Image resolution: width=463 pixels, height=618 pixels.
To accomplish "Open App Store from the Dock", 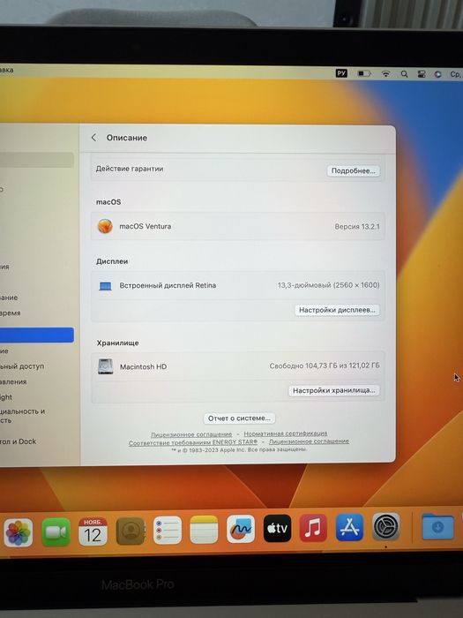I will click(x=349, y=527).
